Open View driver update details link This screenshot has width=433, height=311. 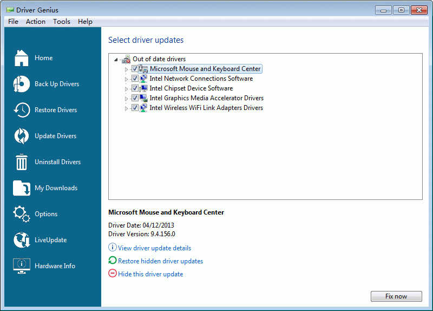pos(154,248)
